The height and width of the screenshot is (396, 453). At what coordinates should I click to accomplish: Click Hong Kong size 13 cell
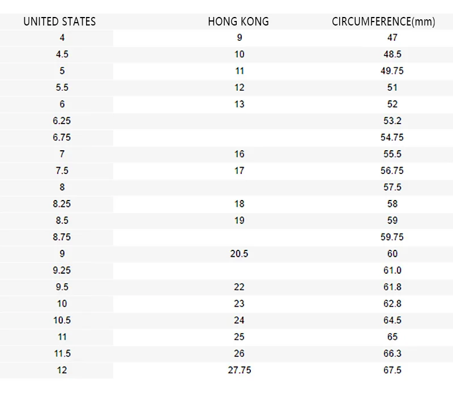click(x=239, y=104)
